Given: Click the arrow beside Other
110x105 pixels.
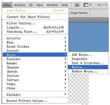Looking at the screenshot, I should pyautogui.click(x=66, y=88).
